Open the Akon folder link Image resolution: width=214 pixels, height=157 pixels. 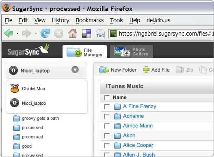(129, 136)
